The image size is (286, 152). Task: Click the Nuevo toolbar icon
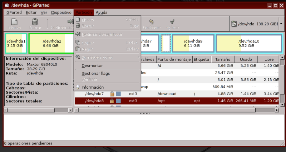(14, 22)
